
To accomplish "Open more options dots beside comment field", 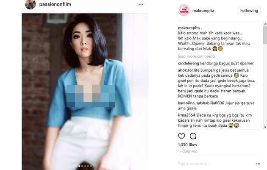I will pos(258,164).
